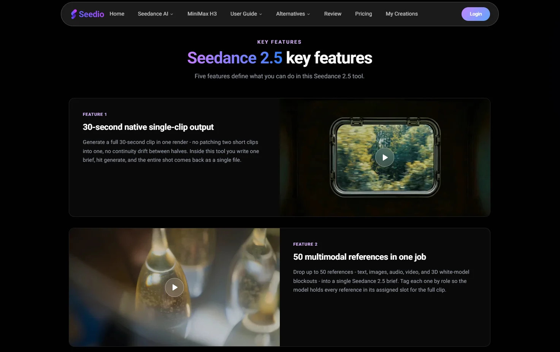Go to the Home page

pos(117,14)
